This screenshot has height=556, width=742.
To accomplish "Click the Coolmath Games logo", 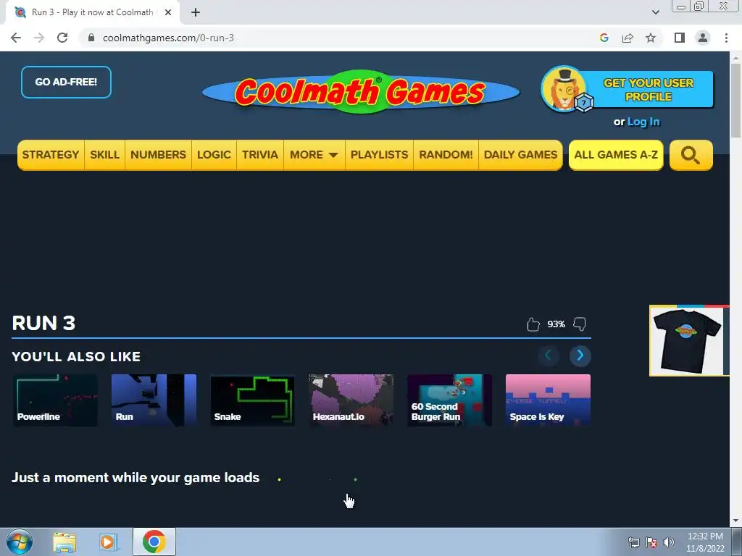I will [361, 91].
